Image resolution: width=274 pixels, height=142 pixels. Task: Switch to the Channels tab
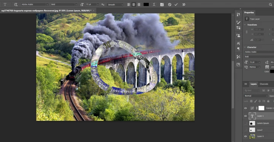[x=264, y=84]
